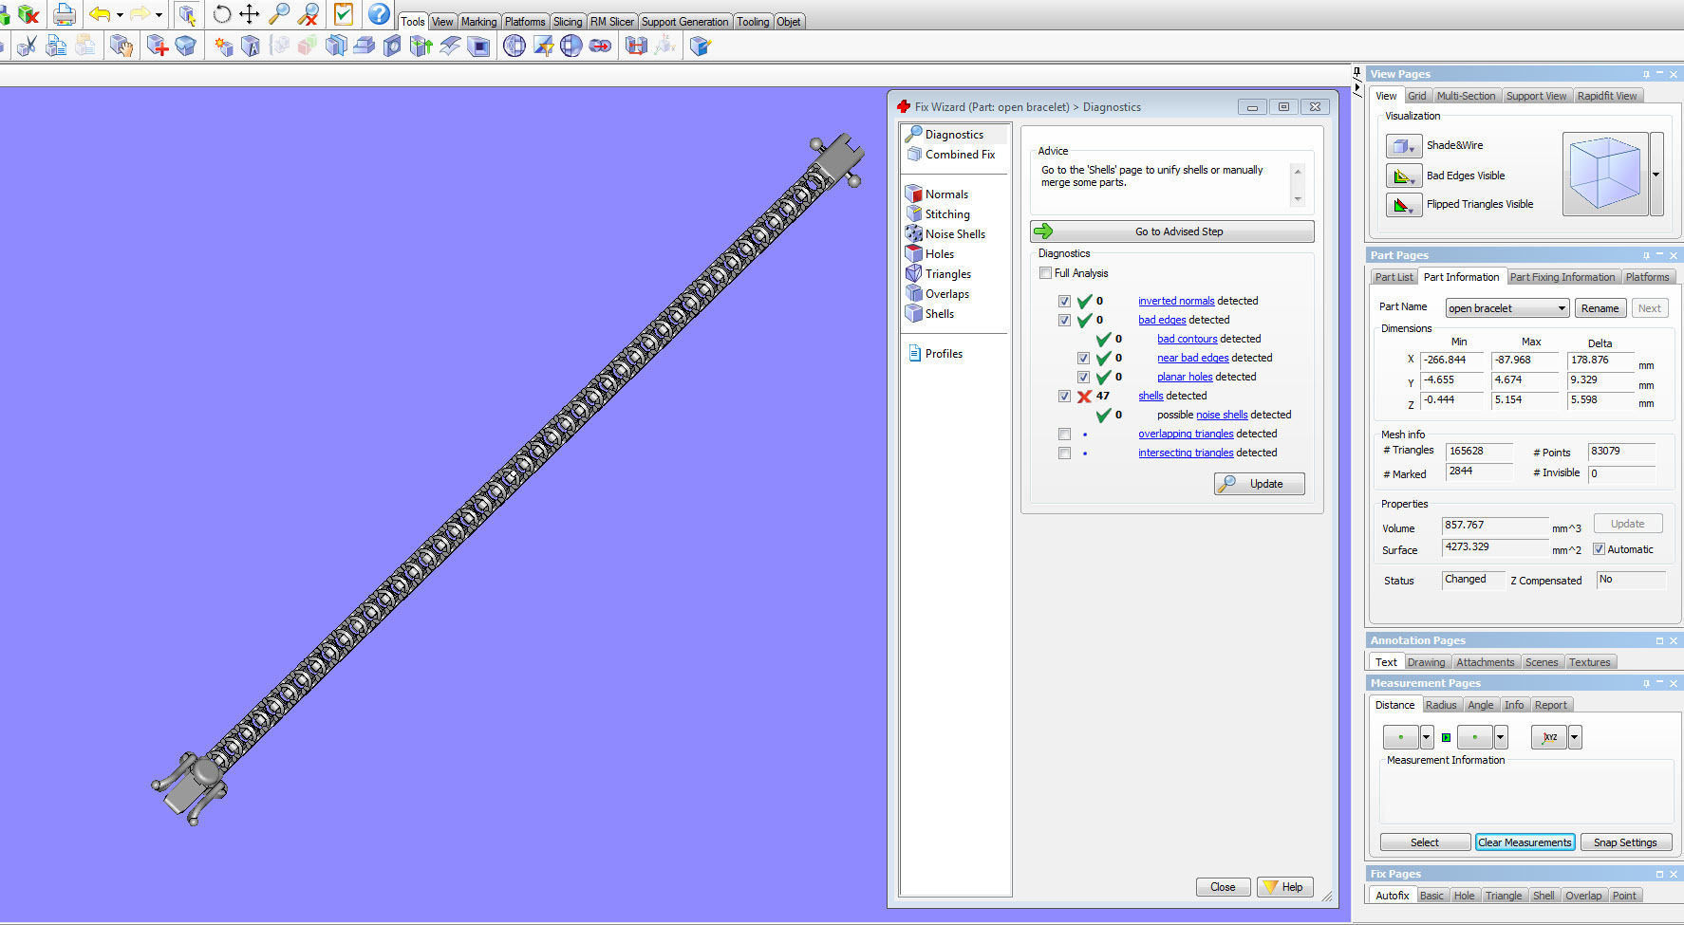1684x925 pixels.
Task: Select the pan (four-arrow move) tool
Action: tap(250, 14)
